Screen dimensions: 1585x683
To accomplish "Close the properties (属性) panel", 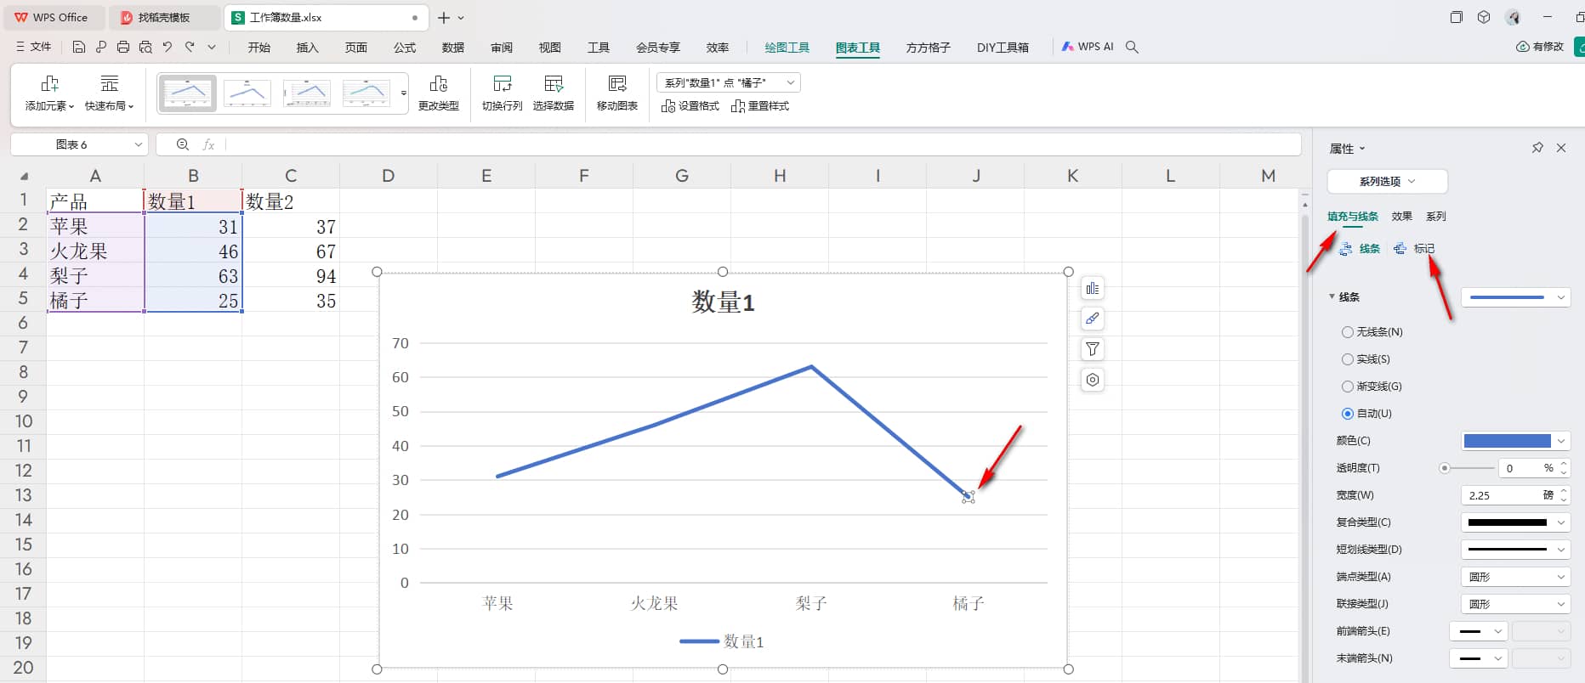I will (x=1561, y=148).
